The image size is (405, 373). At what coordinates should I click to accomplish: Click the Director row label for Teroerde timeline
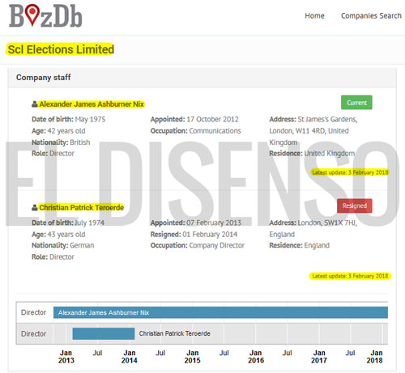pyautogui.click(x=33, y=334)
